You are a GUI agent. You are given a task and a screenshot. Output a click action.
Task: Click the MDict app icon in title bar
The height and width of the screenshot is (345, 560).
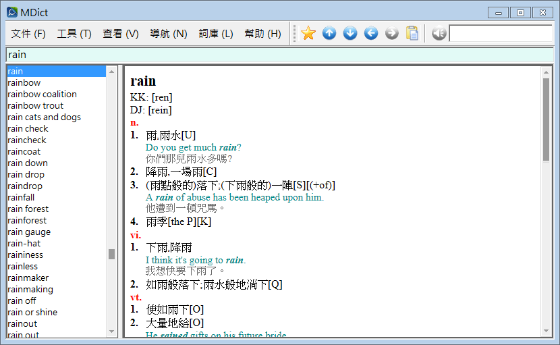(12, 12)
